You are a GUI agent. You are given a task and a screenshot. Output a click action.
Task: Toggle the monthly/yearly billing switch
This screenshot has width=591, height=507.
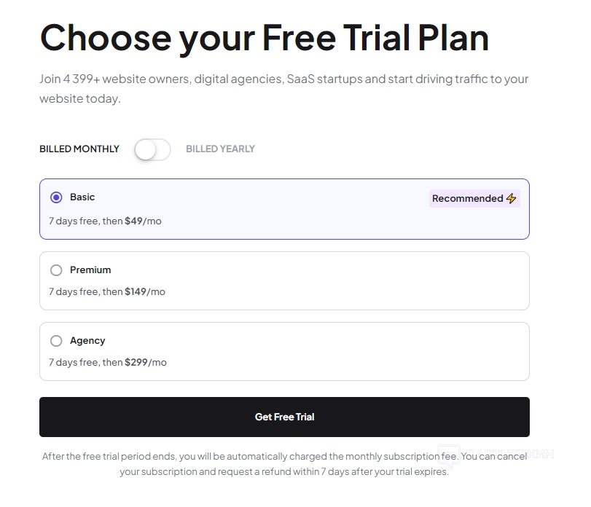pos(152,149)
